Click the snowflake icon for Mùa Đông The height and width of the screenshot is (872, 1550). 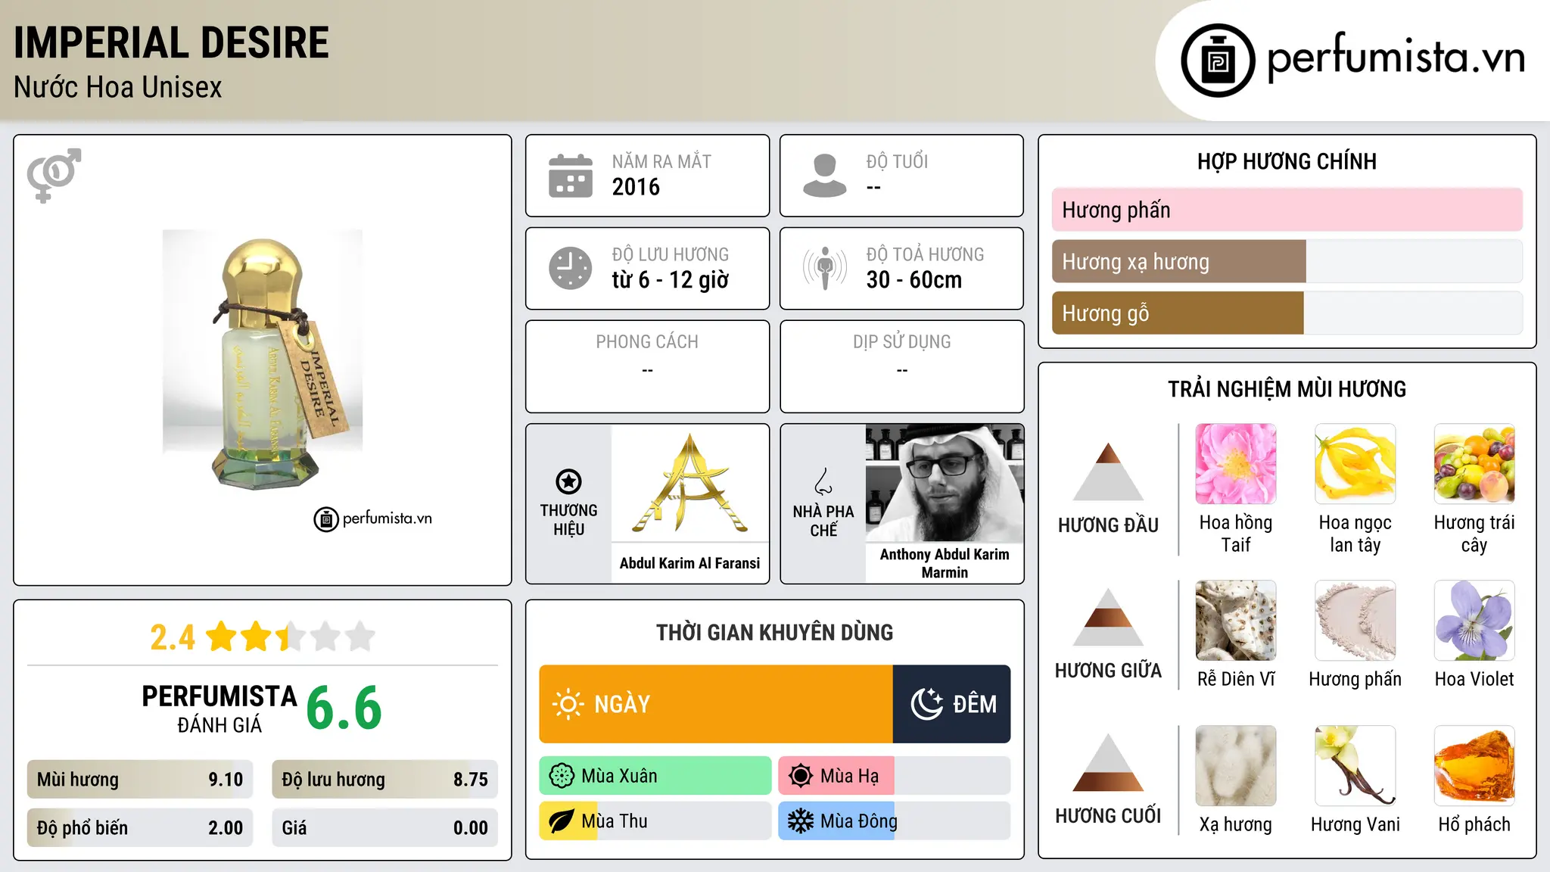coord(801,821)
